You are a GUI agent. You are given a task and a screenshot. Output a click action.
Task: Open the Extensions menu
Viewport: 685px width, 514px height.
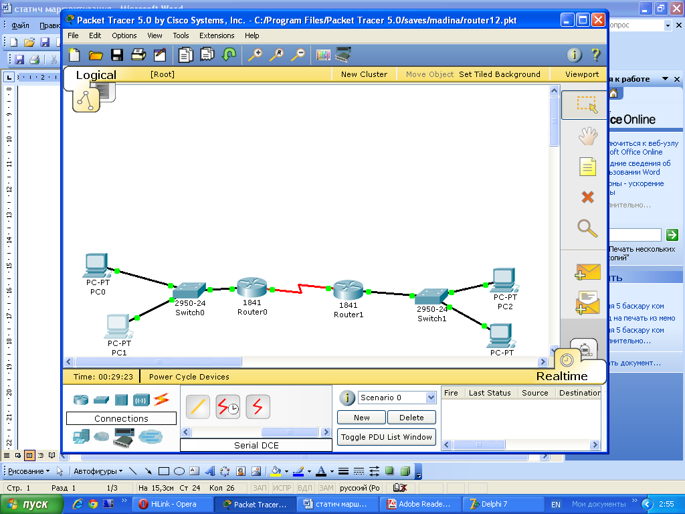point(217,35)
